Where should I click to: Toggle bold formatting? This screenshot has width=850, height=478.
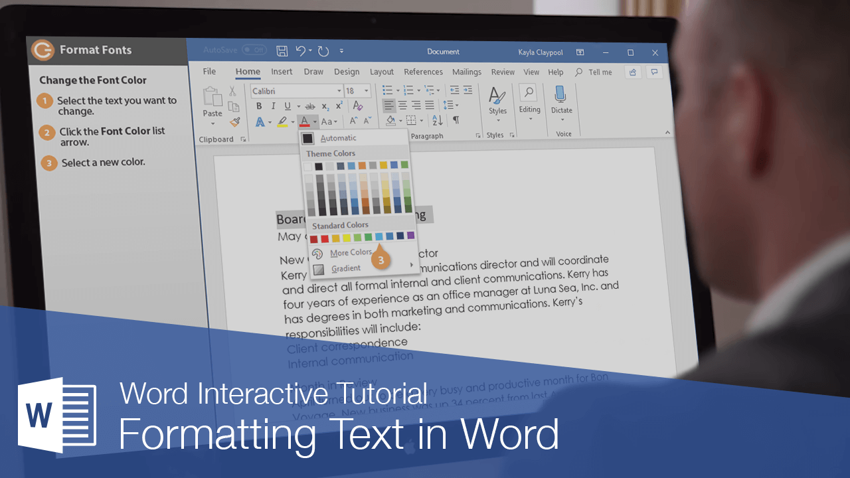pos(259,106)
